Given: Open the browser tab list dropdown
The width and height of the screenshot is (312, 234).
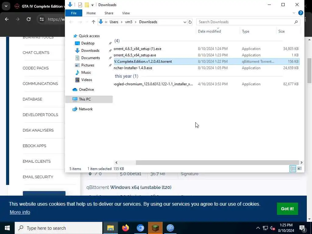Looking at the screenshot, I should [6, 6].
